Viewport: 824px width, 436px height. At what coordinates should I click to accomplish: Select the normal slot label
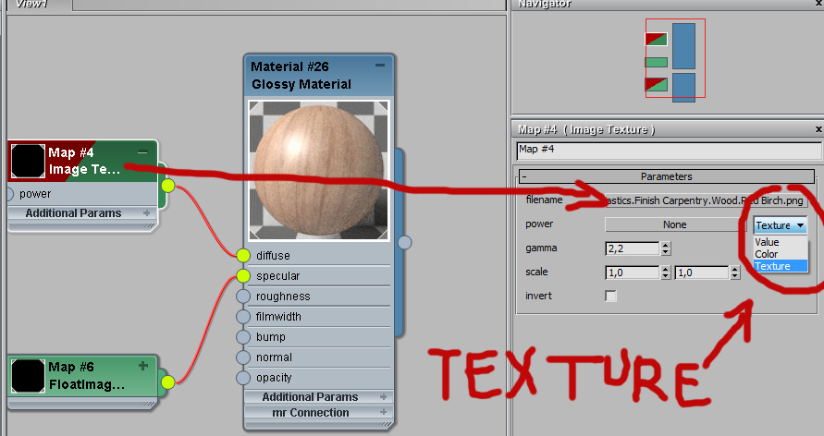[274, 357]
